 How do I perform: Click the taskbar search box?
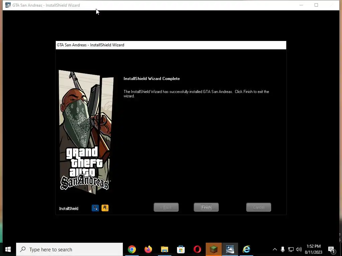point(69,249)
